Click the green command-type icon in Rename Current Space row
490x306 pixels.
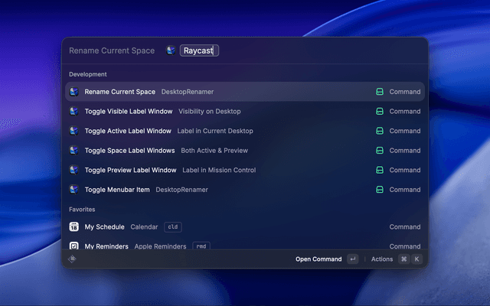[379, 92]
